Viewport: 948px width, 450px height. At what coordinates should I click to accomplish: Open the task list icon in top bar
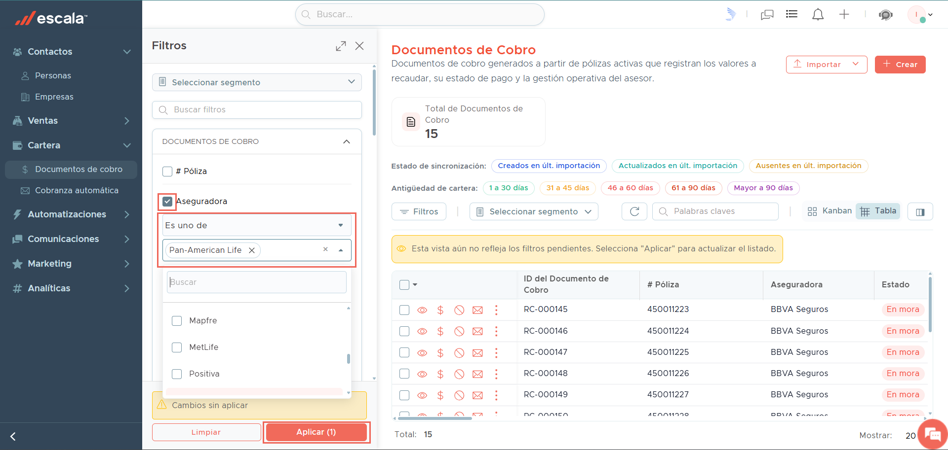(791, 14)
